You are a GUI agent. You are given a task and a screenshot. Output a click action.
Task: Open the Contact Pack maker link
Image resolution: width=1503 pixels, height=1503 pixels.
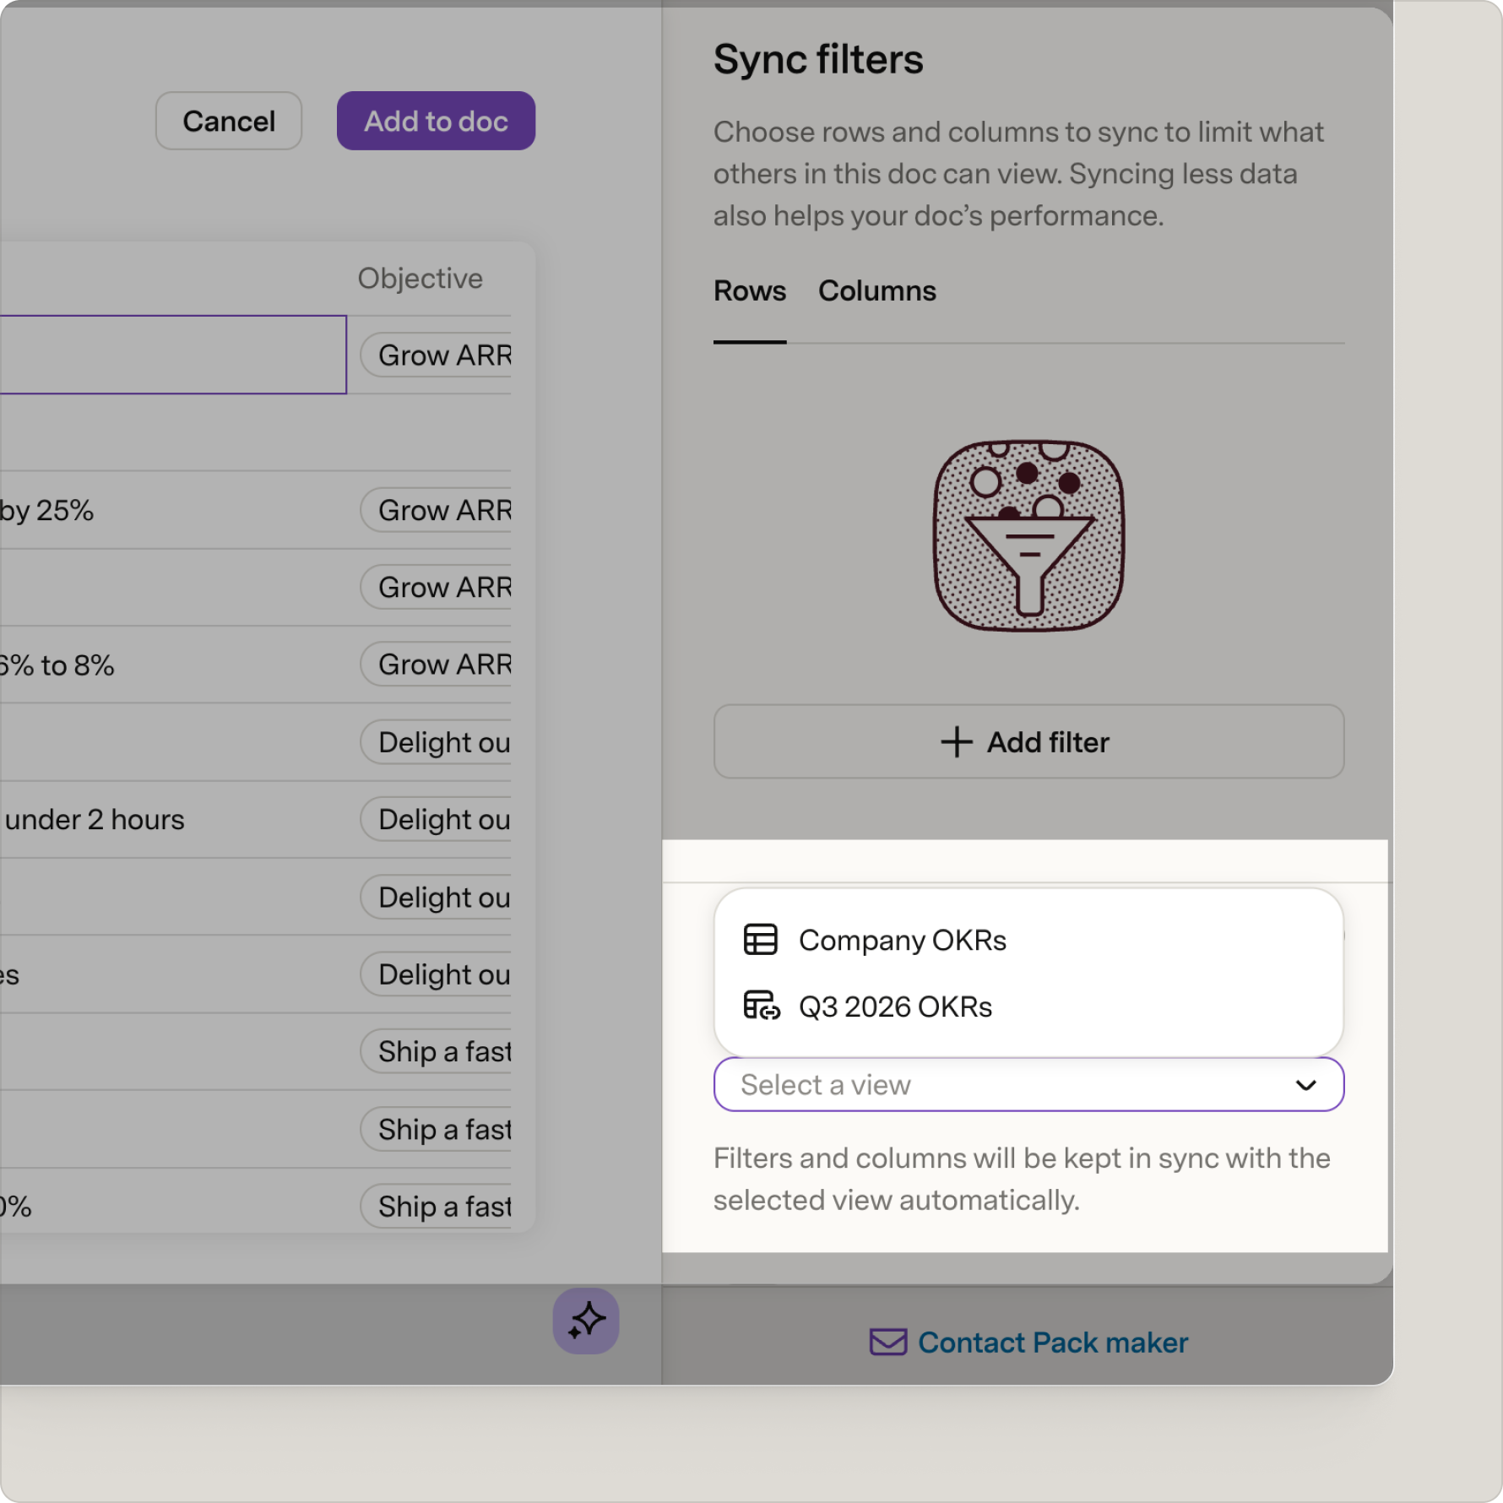pos(1028,1342)
